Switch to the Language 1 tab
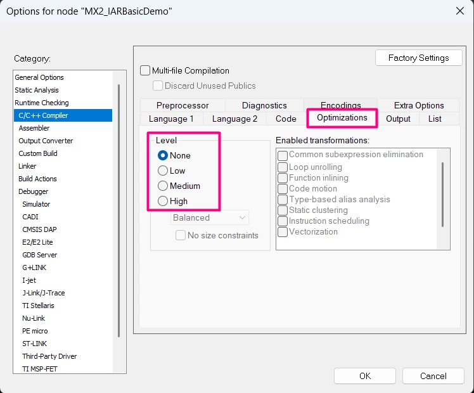 click(x=171, y=119)
